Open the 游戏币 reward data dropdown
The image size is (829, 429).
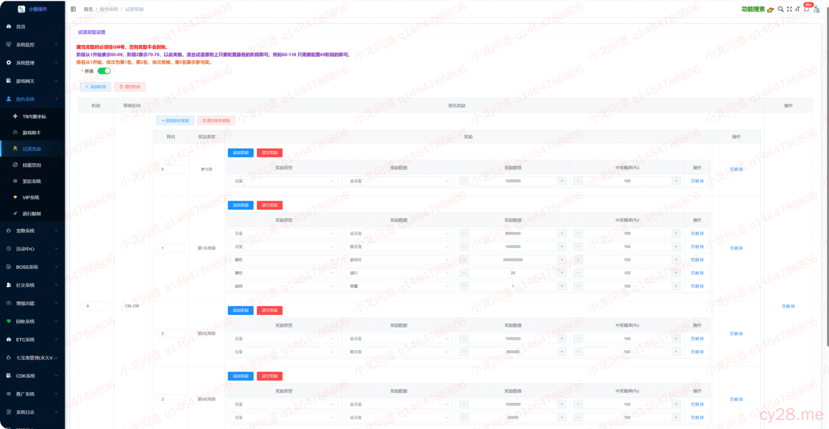[x=398, y=260]
